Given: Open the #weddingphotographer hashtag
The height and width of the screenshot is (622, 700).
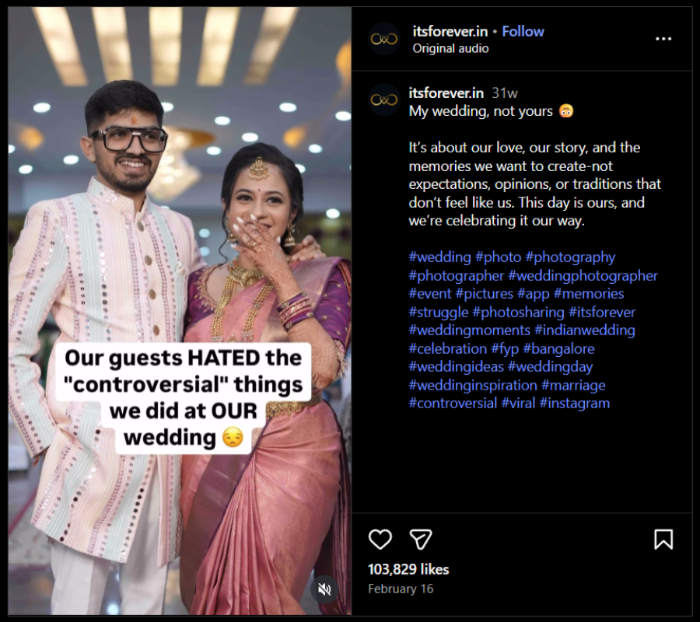Looking at the screenshot, I should pos(583,275).
